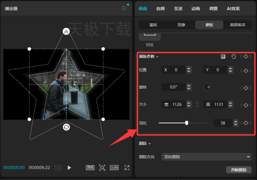This screenshot has height=180, width=257.
Task: Toggle the width-height link lock
Action: point(197,104)
